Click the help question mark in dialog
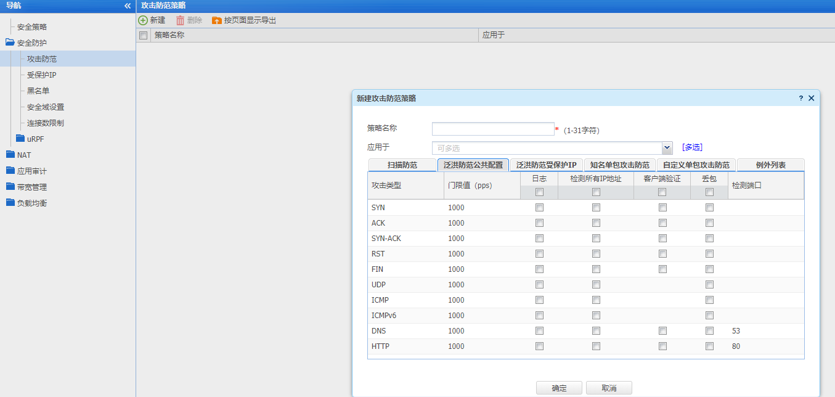Image resolution: width=835 pixels, height=397 pixels. point(800,98)
